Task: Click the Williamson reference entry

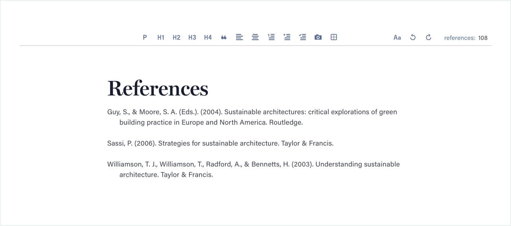Action: pyautogui.click(x=254, y=164)
